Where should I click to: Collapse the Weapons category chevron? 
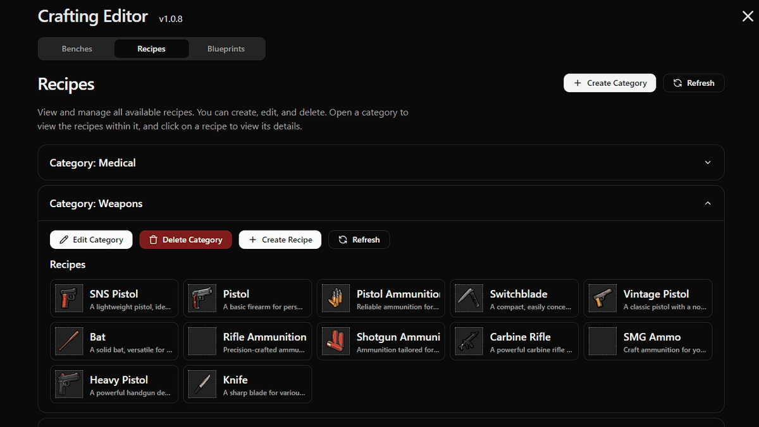[707, 203]
